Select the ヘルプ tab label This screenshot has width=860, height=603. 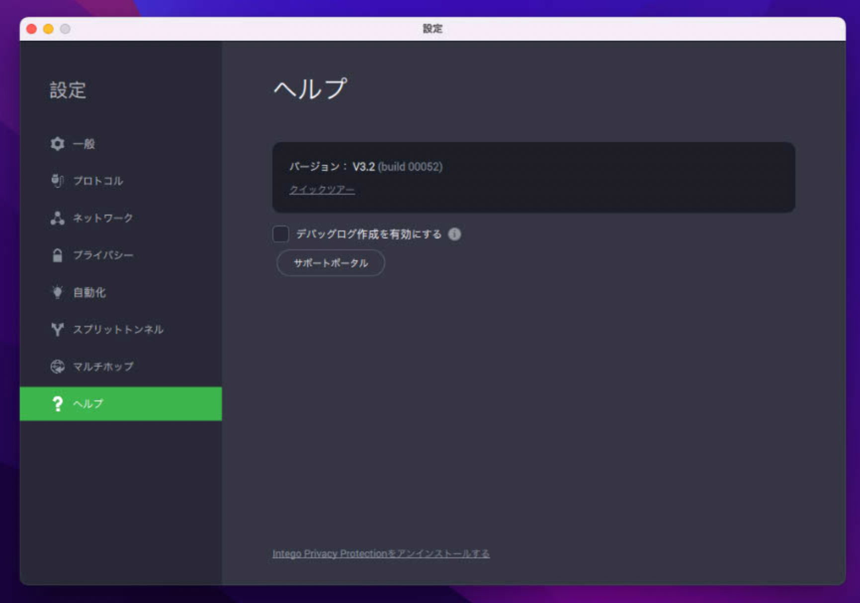click(x=88, y=404)
